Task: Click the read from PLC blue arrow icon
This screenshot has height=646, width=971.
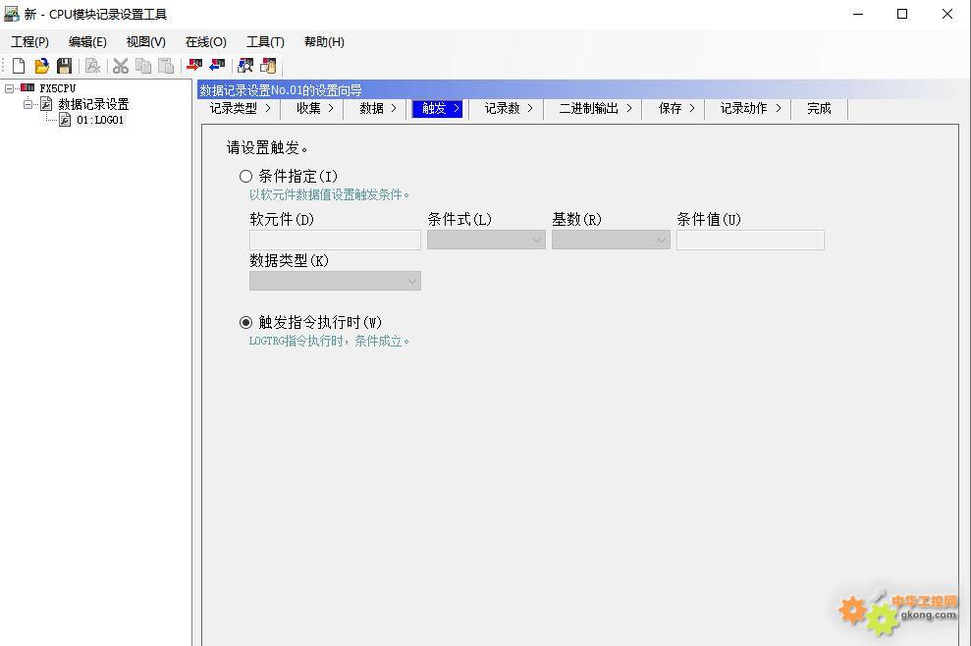Action: click(x=217, y=66)
